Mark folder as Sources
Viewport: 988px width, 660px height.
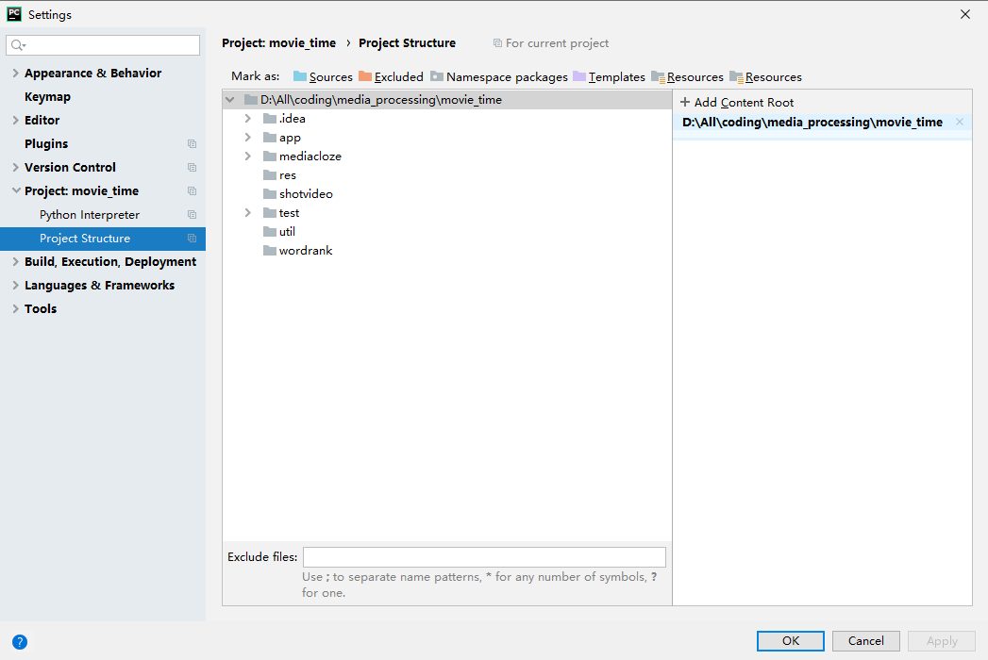[323, 77]
